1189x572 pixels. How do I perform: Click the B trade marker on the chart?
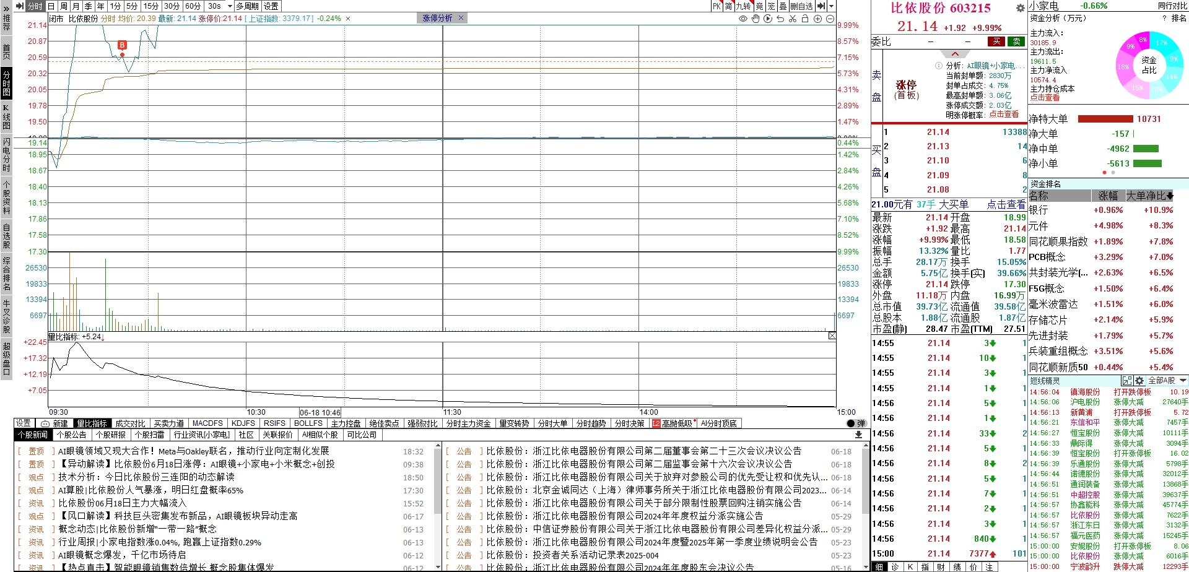pyautogui.click(x=122, y=45)
